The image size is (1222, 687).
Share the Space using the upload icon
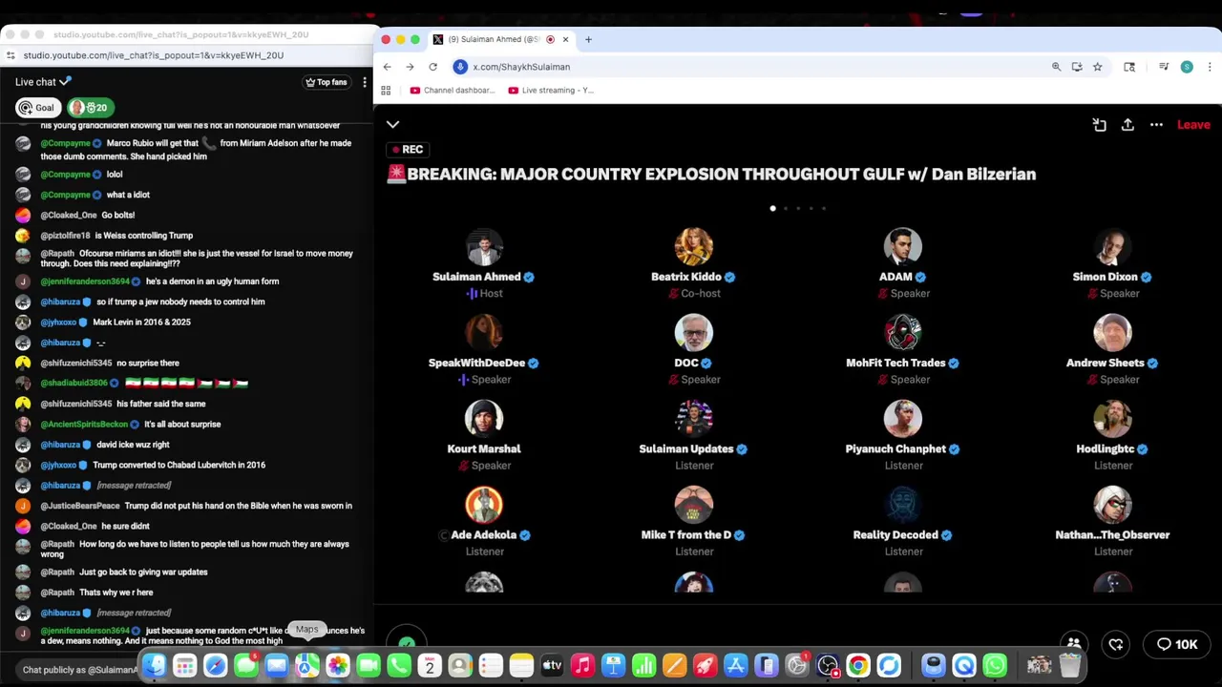[1127, 125]
